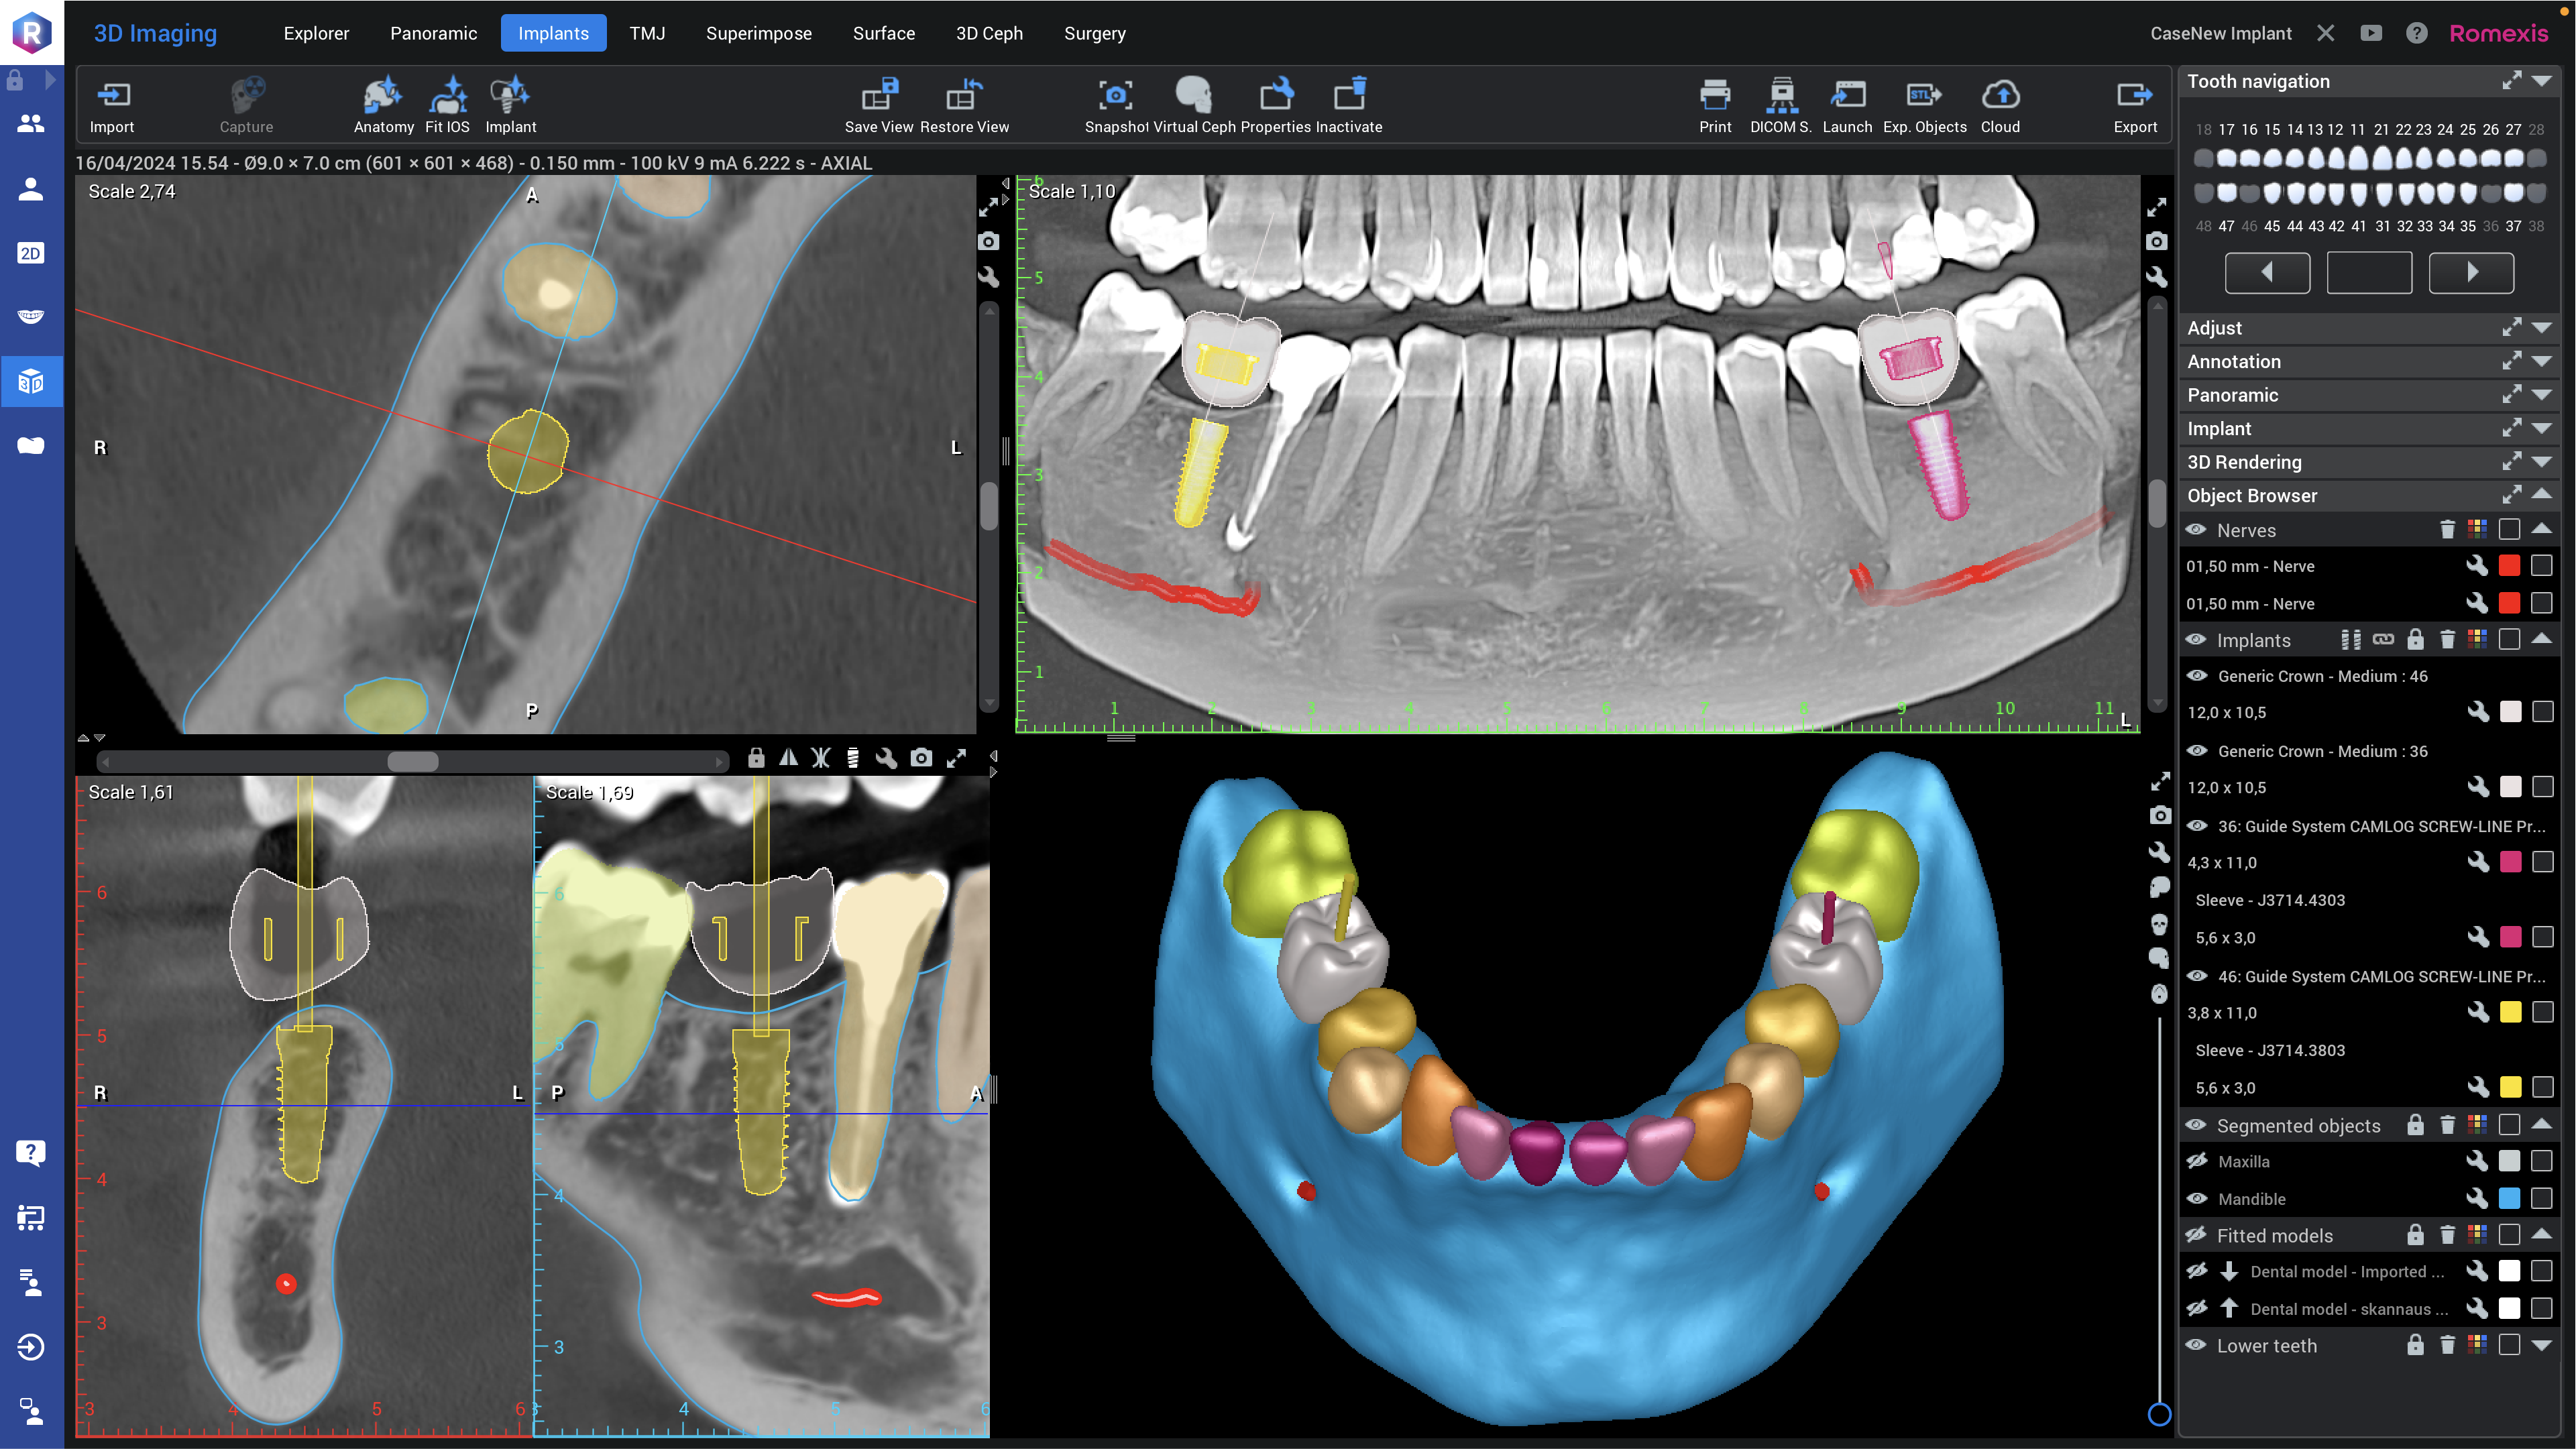Show the Mandible object
This screenshot has height=1449, width=2576.
click(x=2197, y=1199)
